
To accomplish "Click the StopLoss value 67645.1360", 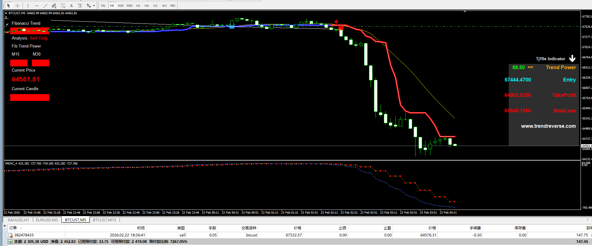I will [518, 110].
